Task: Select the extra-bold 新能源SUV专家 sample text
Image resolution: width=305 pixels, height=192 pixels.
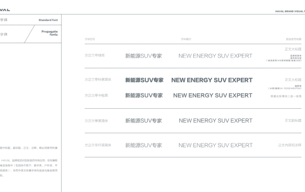Action: [x=144, y=80]
